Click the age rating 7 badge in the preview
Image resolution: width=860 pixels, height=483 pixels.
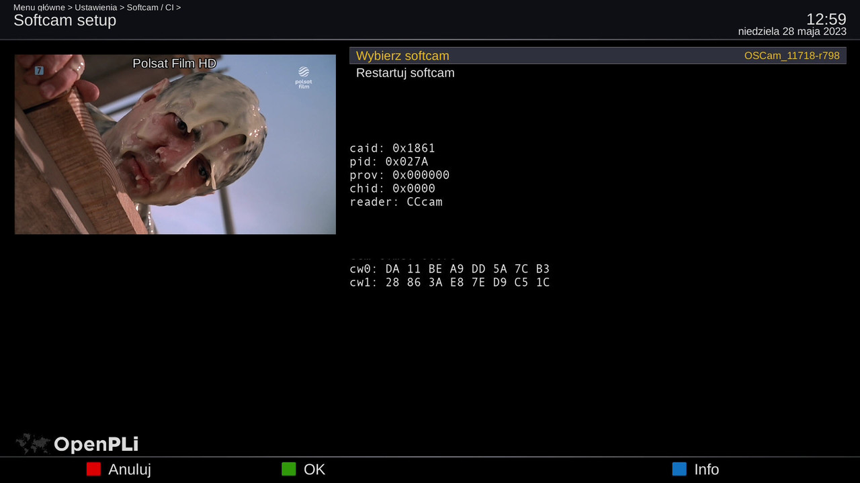coord(39,70)
